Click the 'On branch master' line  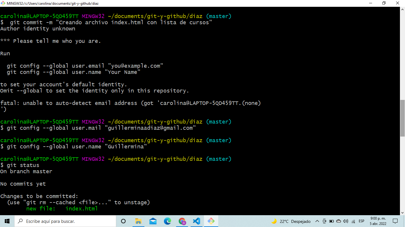[26, 171]
